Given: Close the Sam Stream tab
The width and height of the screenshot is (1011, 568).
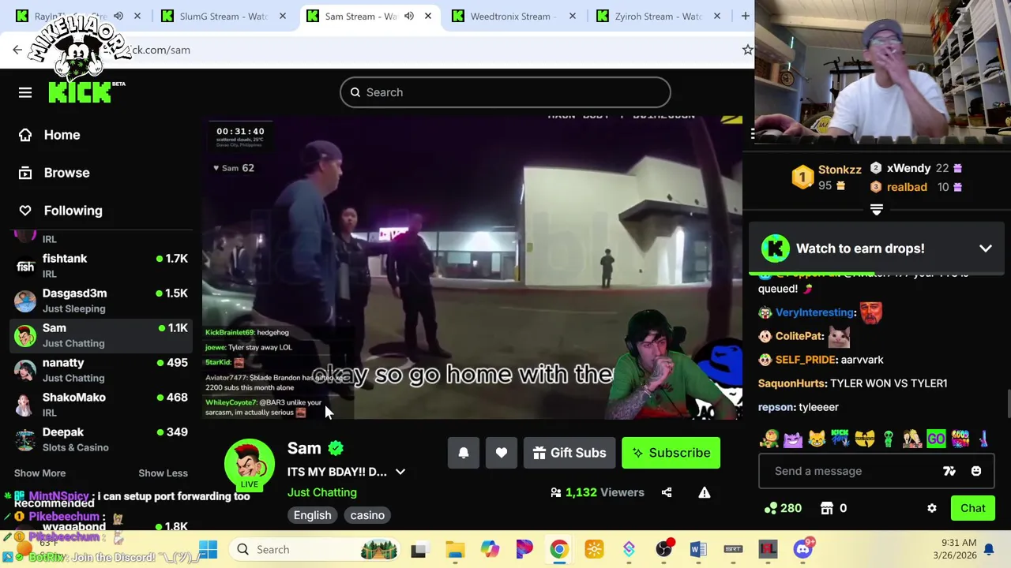Looking at the screenshot, I should click(428, 16).
